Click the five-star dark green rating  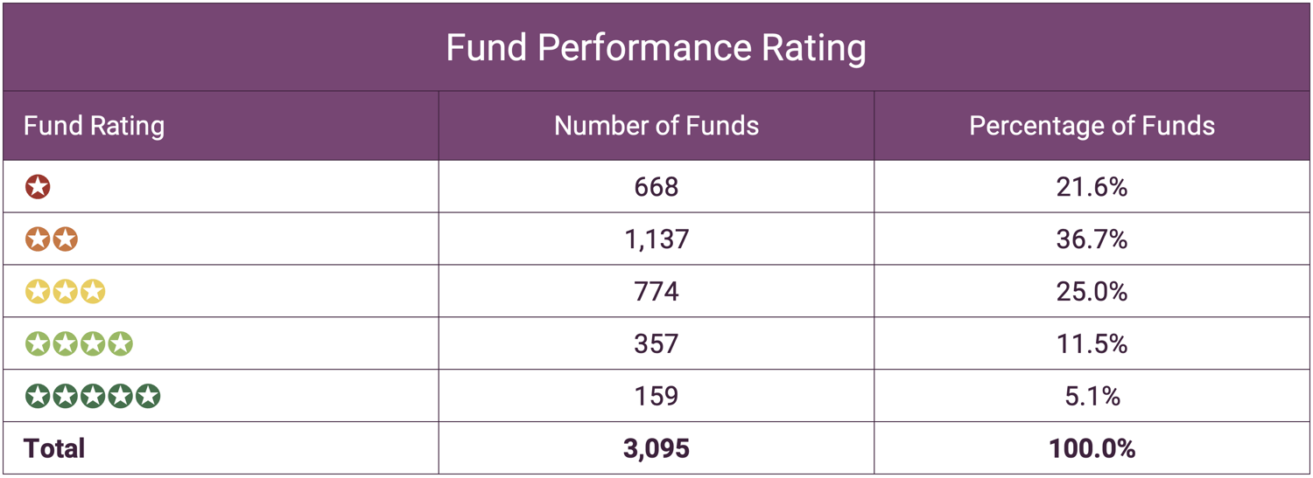93,397
